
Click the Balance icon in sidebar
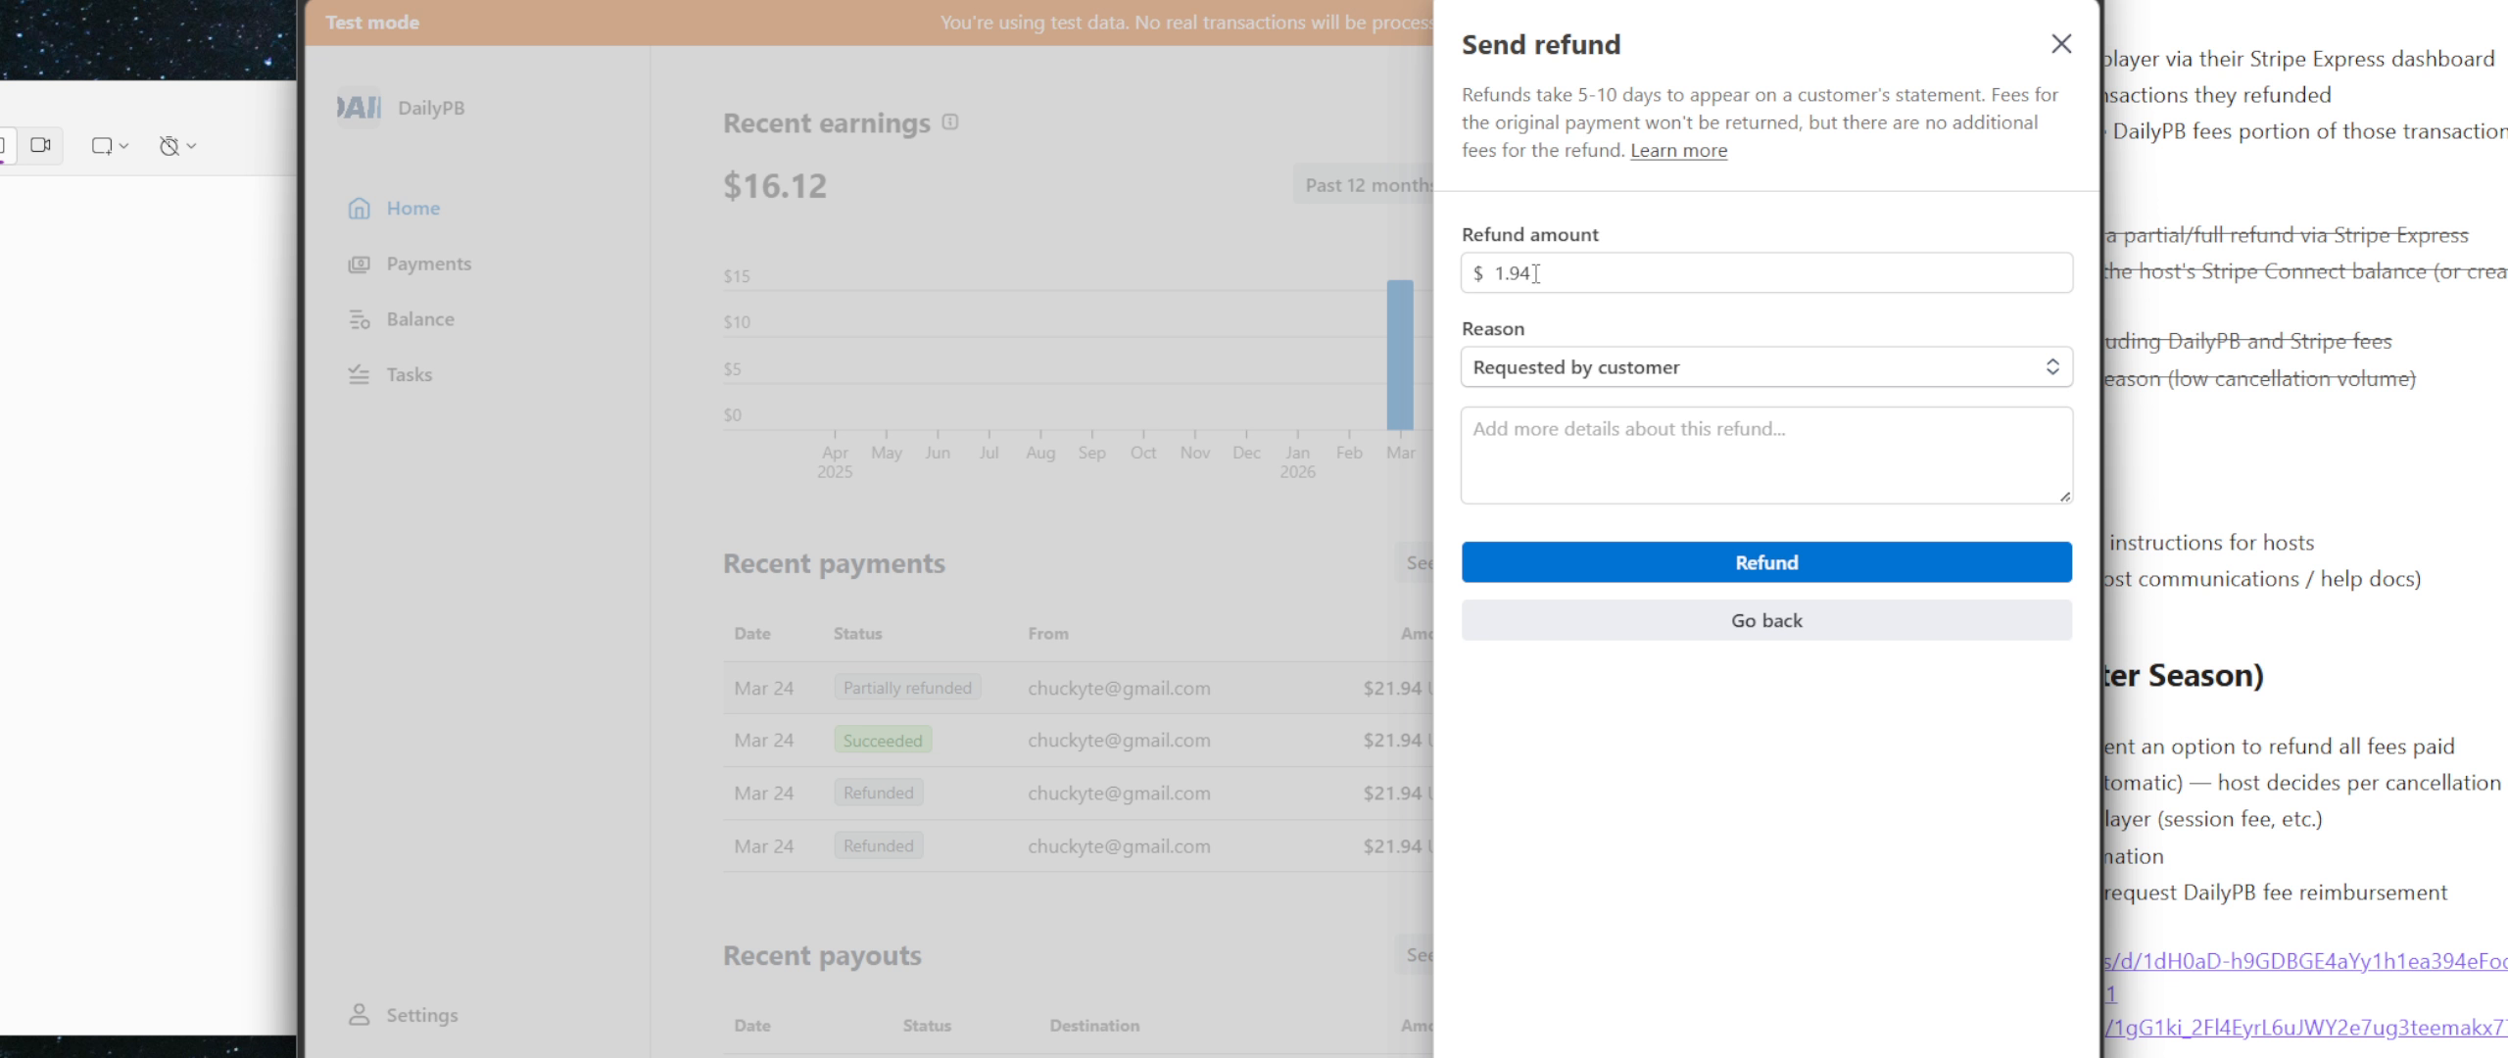tap(360, 319)
